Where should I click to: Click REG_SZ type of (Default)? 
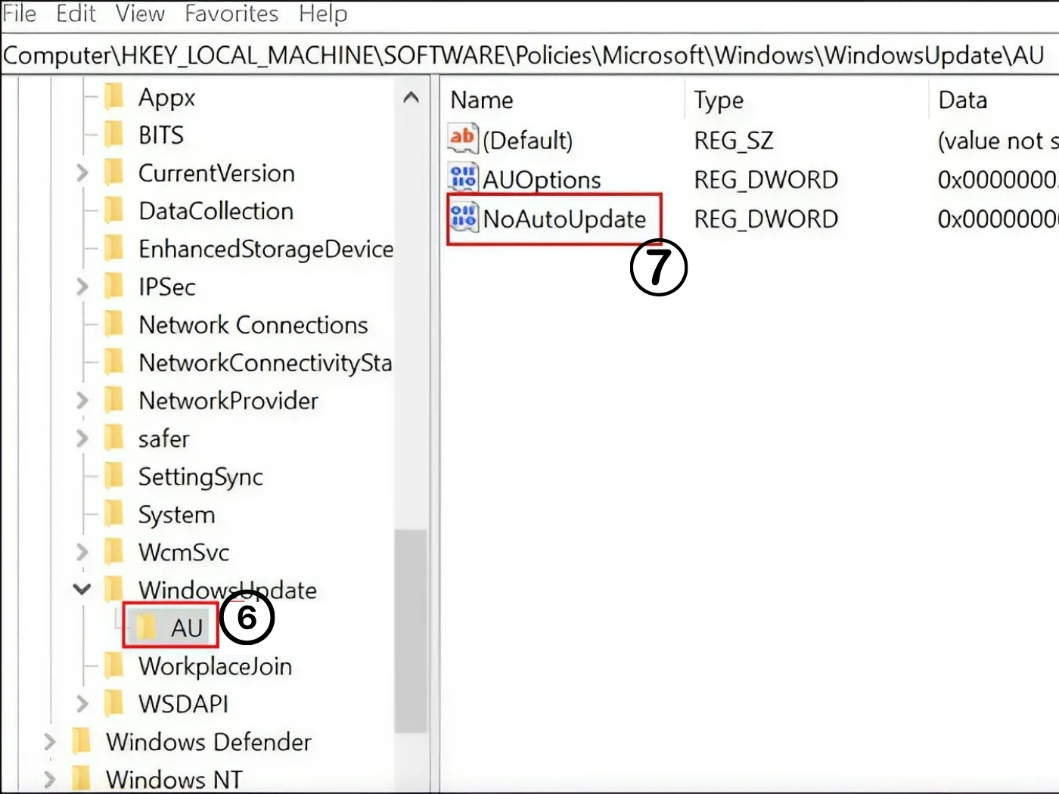tap(734, 141)
